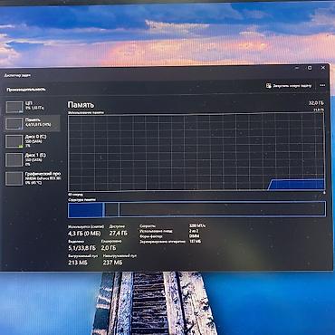This screenshot has height=335, width=335.
Task: Click the memory usage graph area
Action: 196,152
